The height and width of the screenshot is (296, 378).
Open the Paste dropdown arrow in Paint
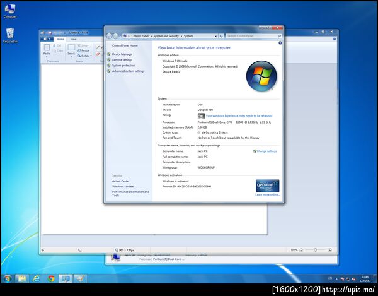tap(47, 55)
